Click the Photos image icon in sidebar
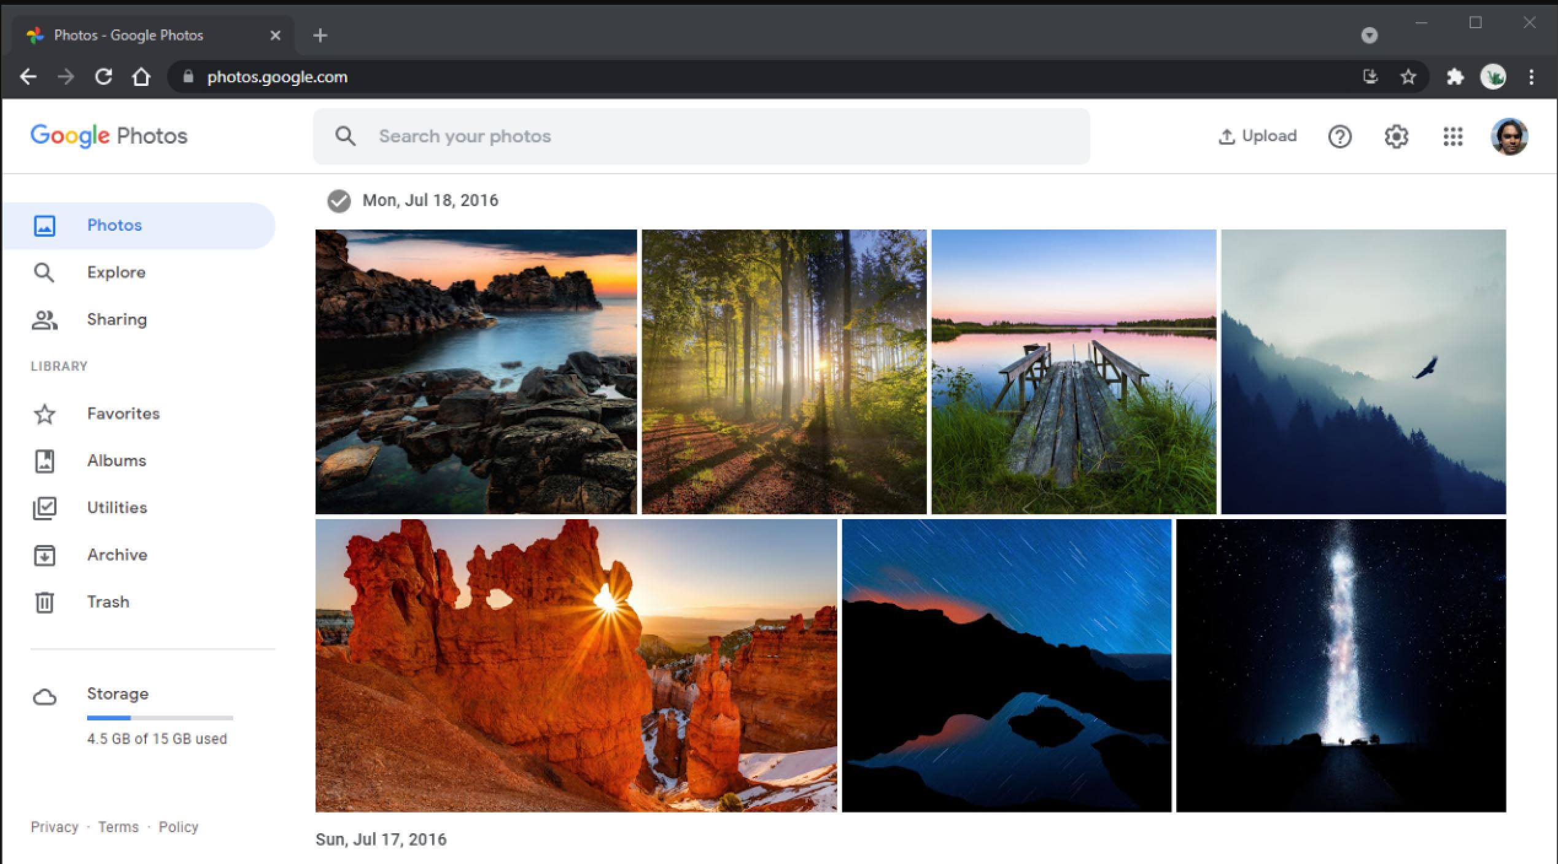Screen dimensions: 1558x864 point(44,225)
